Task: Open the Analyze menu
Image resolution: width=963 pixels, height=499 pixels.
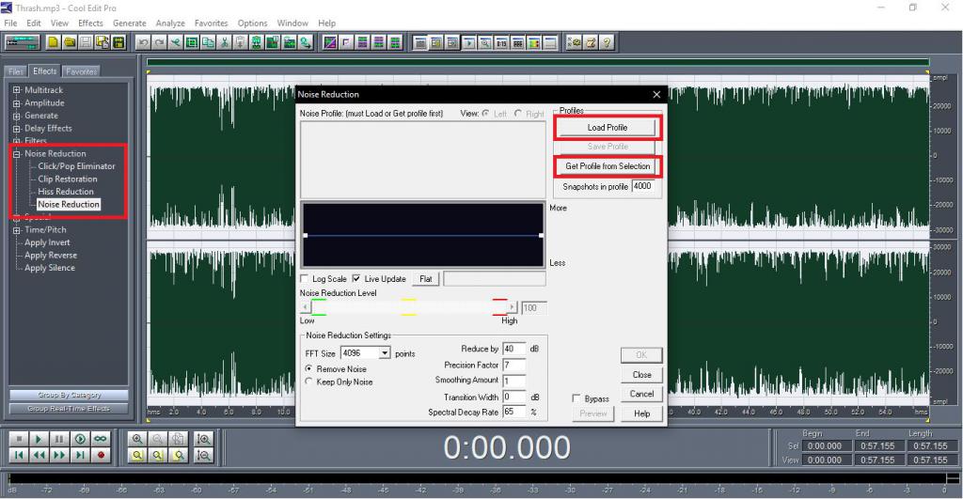Action: click(x=170, y=23)
